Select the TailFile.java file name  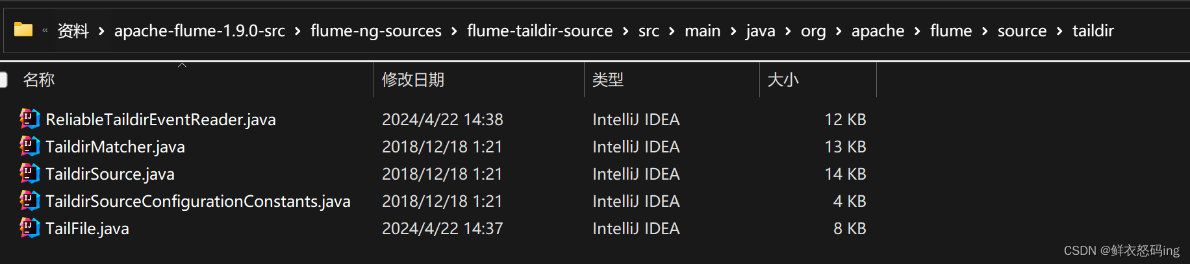click(88, 228)
